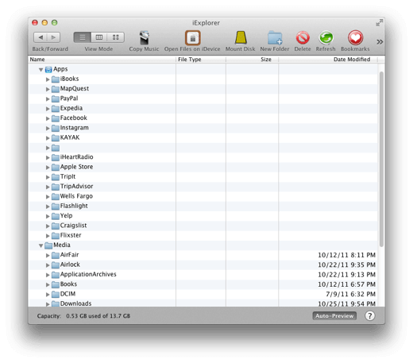Switch to list view mode
The image size is (413, 363).
[83, 37]
